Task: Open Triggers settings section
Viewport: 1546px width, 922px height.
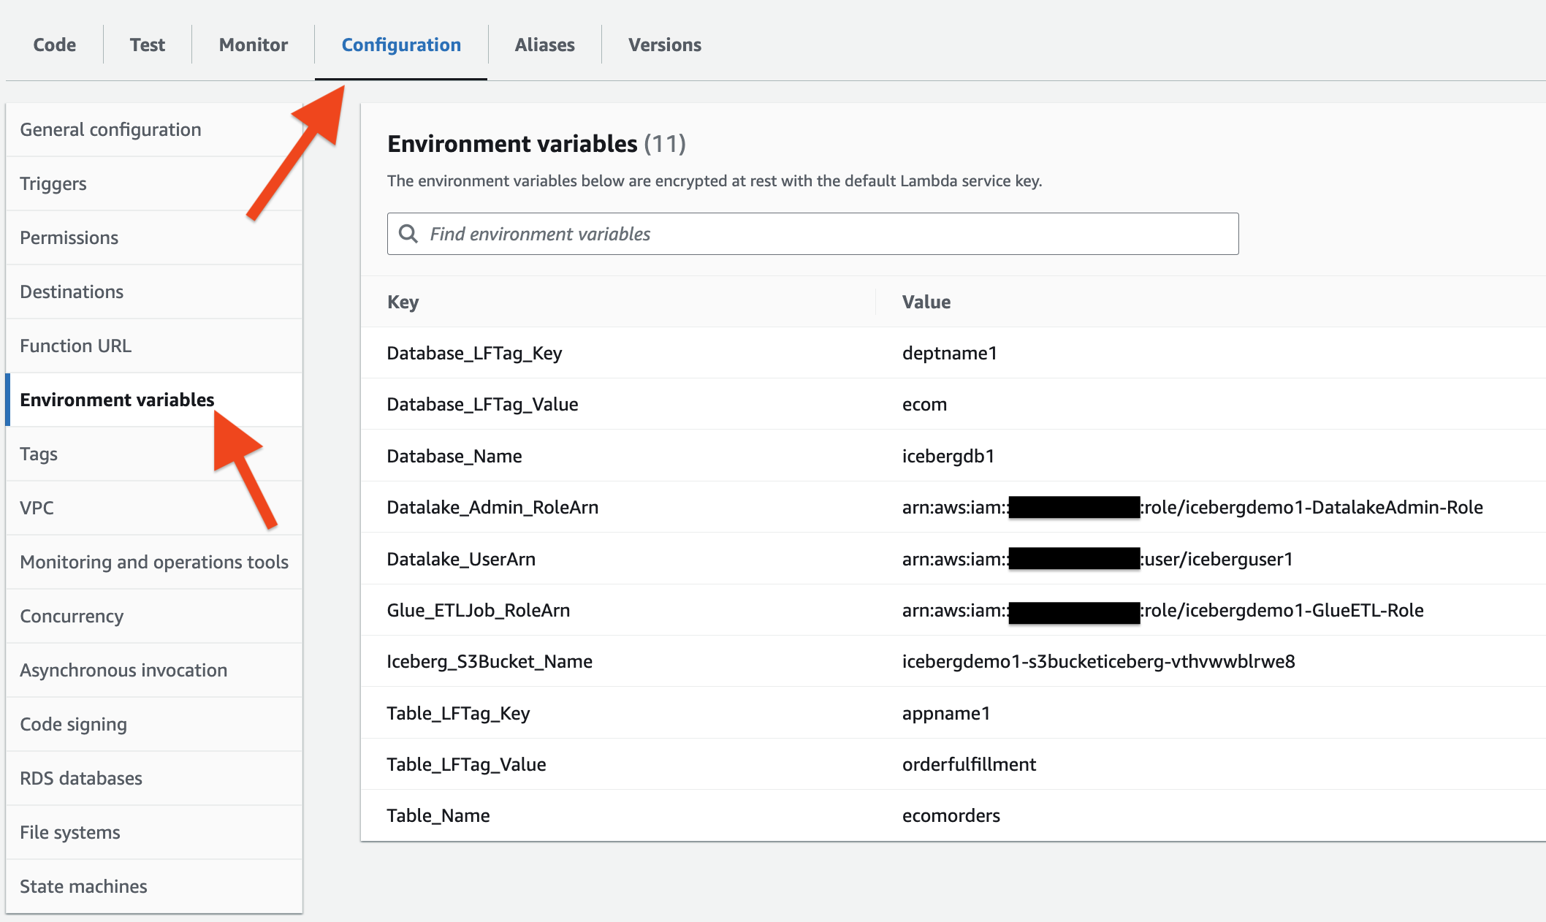Action: 53,184
